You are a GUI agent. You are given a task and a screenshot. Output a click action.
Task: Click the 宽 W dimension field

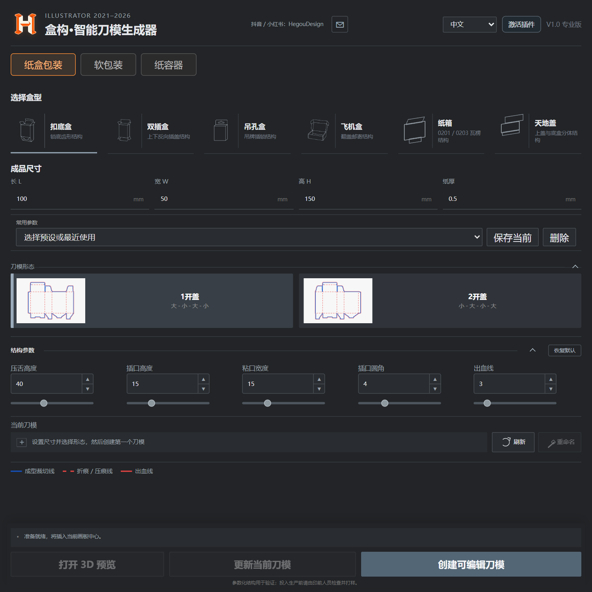pyautogui.click(x=224, y=199)
